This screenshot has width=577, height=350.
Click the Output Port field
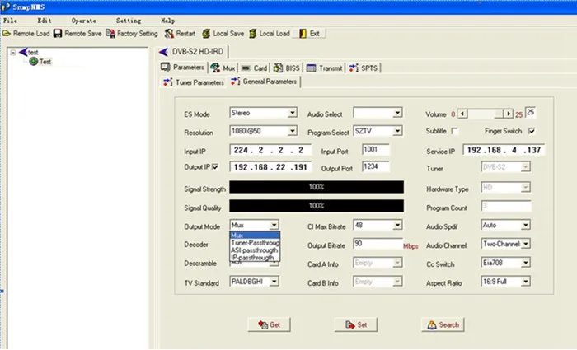coord(375,166)
